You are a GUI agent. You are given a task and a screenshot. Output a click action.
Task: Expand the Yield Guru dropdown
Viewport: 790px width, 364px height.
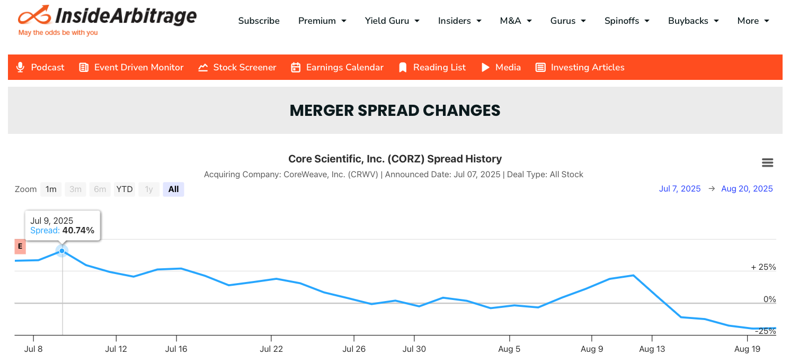[392, 21]
